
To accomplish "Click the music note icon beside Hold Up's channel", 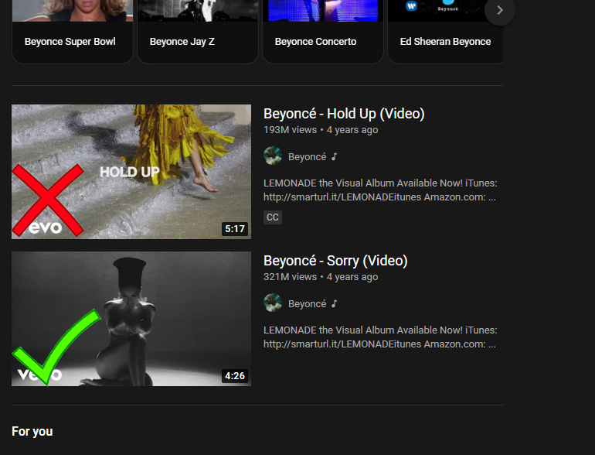I will 334,156.
